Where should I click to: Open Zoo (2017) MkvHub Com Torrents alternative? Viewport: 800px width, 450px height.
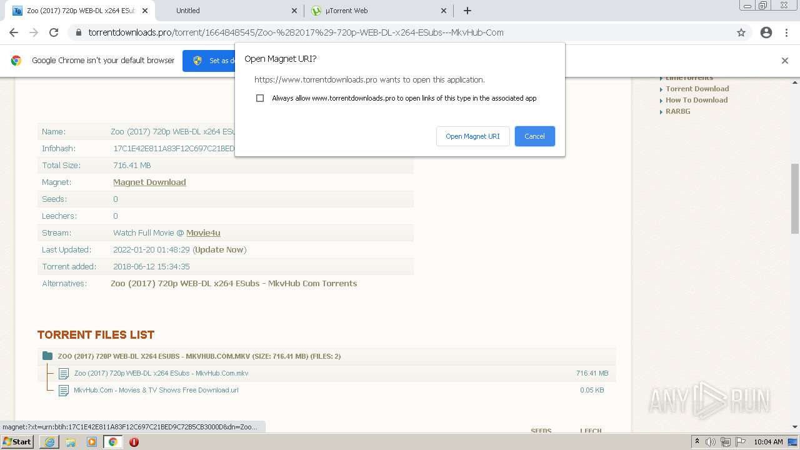[x=234, y=284]
